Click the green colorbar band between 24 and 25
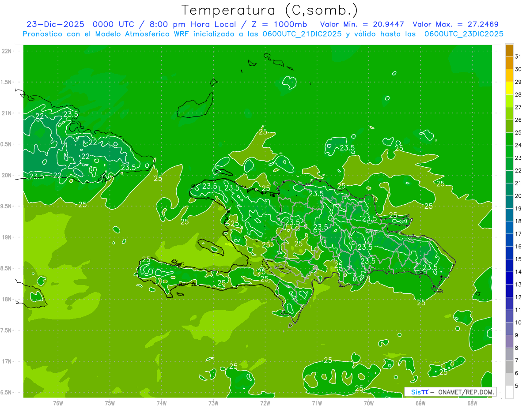 (509, 139)
